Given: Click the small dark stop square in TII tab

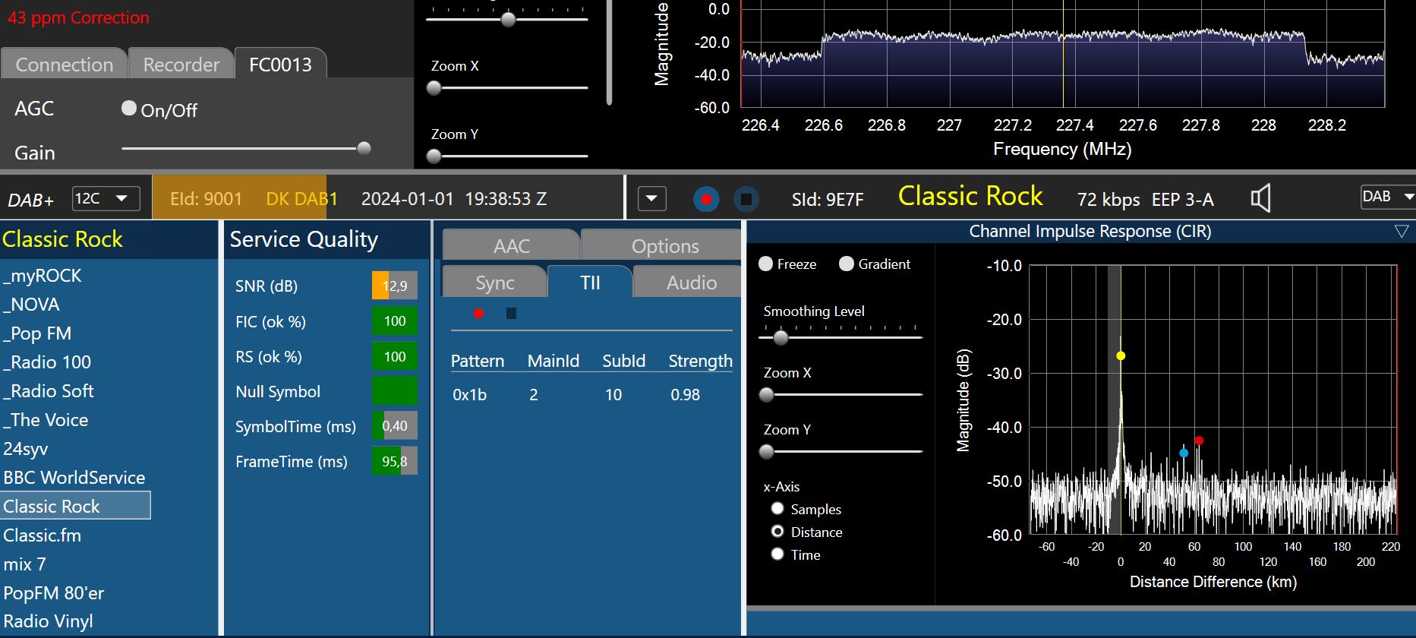Looking at the screenshot, I should [x=511, y=314].
